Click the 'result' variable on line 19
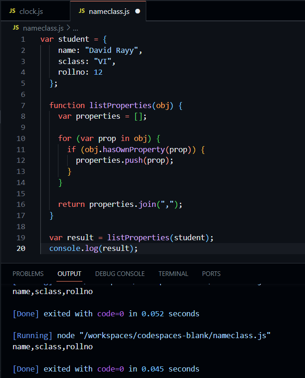 80,237
